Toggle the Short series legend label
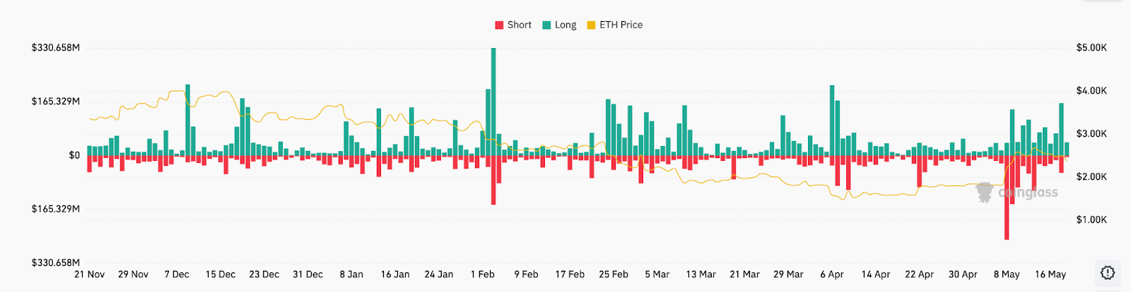 [519, 25]
